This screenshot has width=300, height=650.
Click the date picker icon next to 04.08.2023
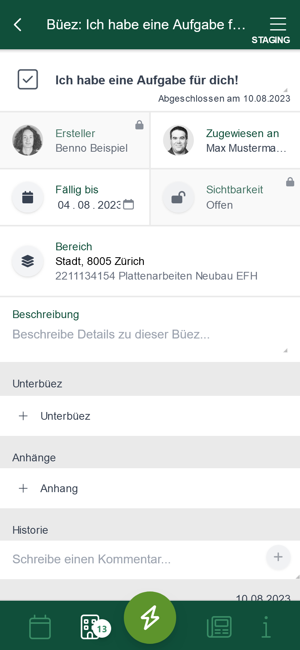pyautogui.click(x=128, y=204)
